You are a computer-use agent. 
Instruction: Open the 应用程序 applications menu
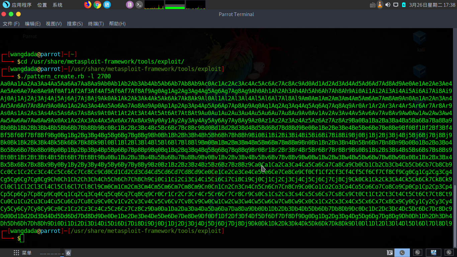coord(17,5)
